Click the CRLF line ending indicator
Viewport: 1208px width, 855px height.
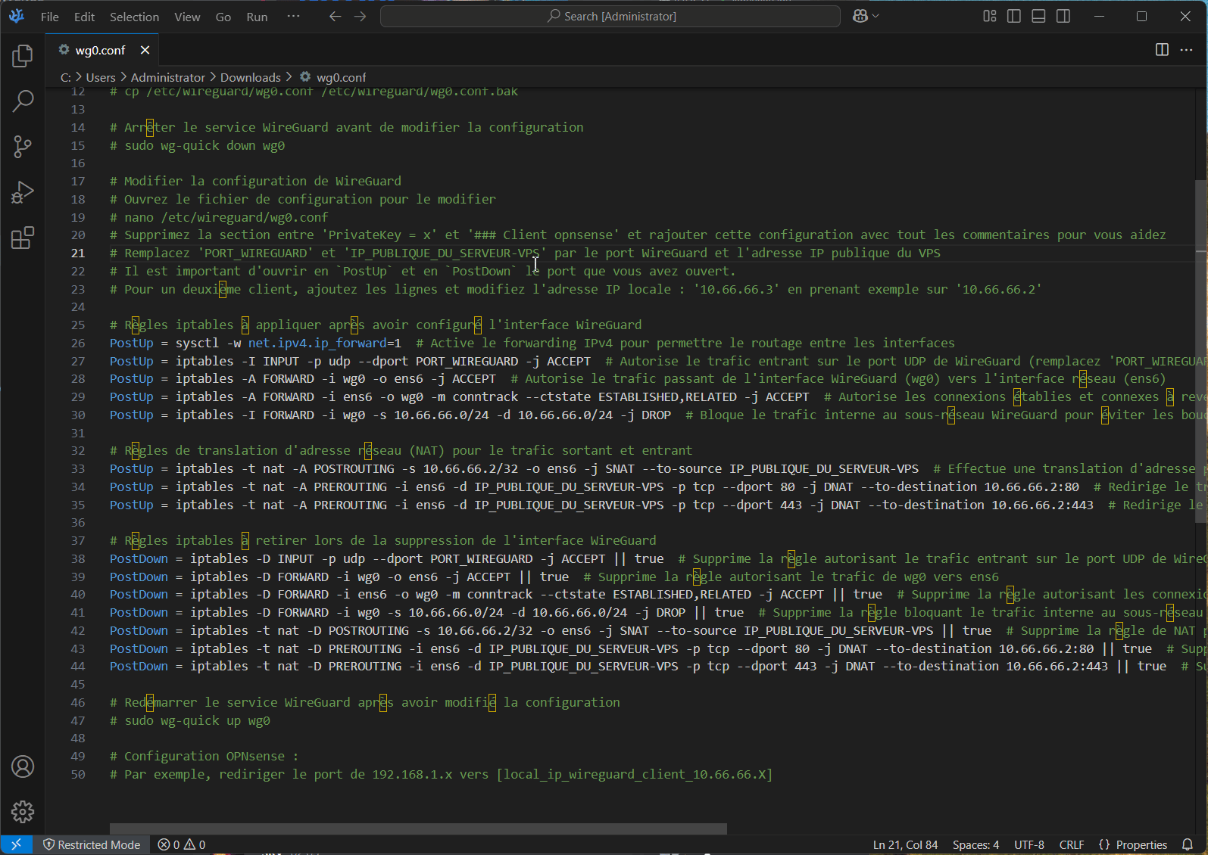[x=1071, y=844]
